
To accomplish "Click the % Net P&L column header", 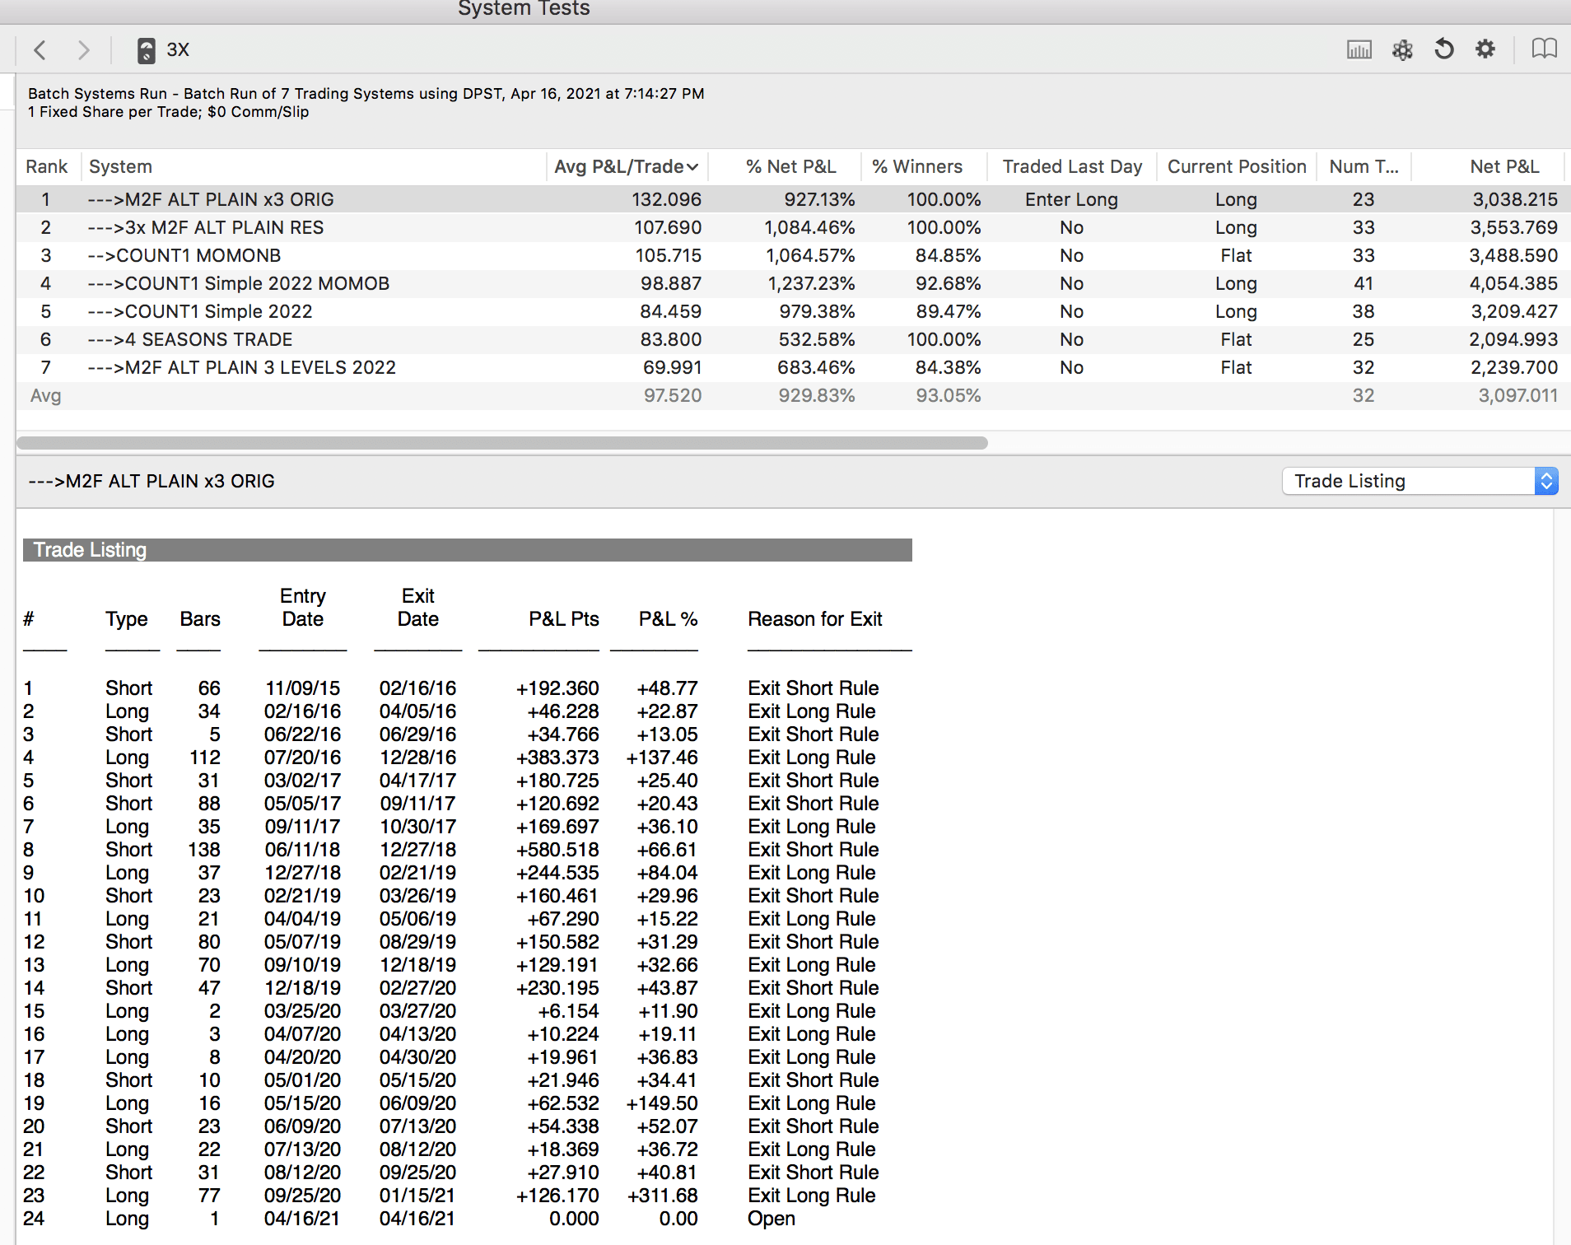I will click(x=790, y=167).
